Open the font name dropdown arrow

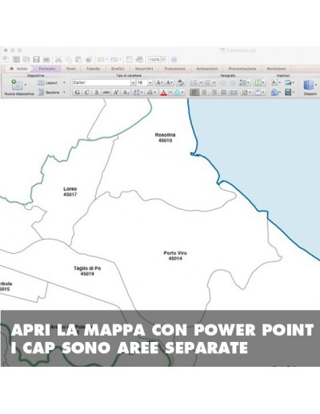[133, 82]
